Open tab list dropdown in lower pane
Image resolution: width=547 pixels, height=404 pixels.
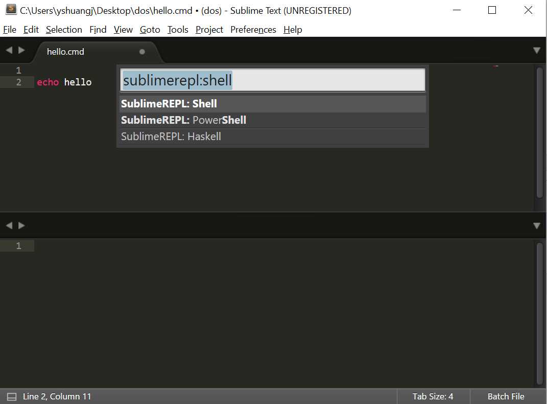pyautogui.click(x=537, y=226)
